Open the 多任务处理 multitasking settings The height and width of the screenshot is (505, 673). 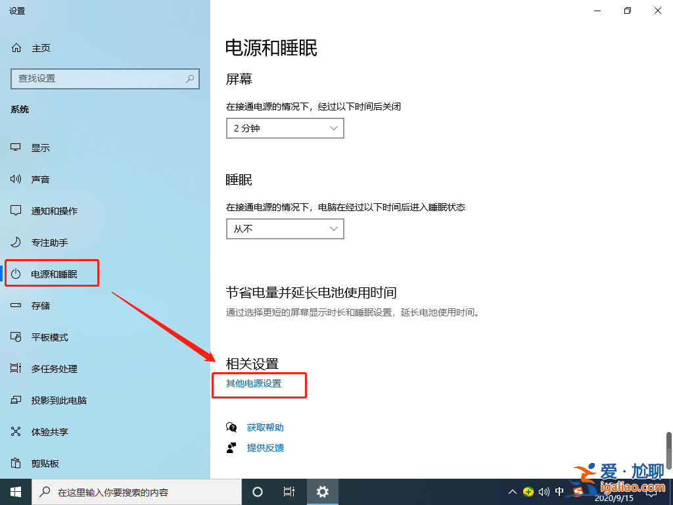click(x=39, y=368)
